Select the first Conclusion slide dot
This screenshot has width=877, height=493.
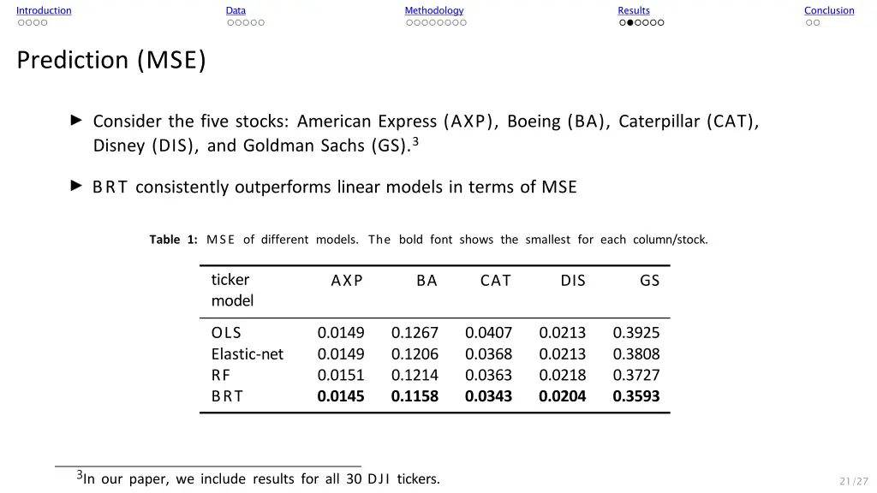pyautogui.click(x=808, y=23)
